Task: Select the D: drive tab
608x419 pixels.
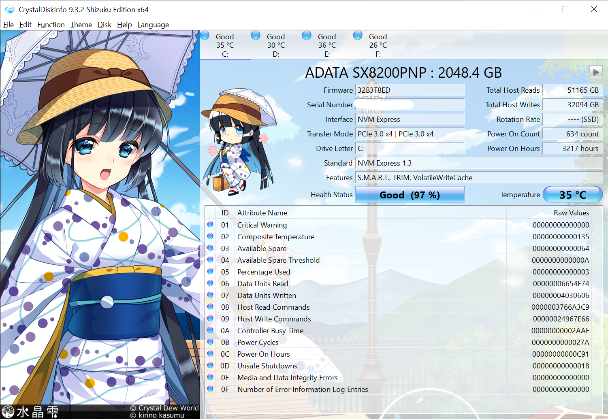Action: pos(276,45)
